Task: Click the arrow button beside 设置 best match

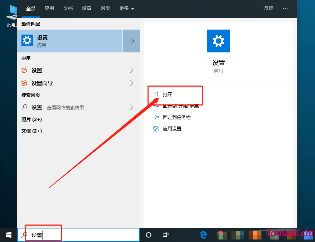Action: 131,41
